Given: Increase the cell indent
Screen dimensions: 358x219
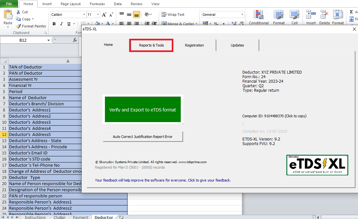Looking at the screenshot, I should 154,23.
